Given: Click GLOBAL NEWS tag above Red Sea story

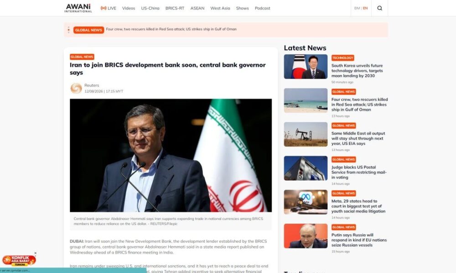Looking at the screenshot, I should pyautogui.click(x=344, y=91).
